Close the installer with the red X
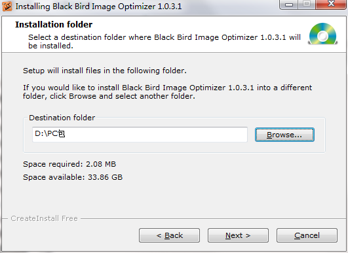Image resolution: width=348 pixels, height=253 pixels. tap(331, 4)
